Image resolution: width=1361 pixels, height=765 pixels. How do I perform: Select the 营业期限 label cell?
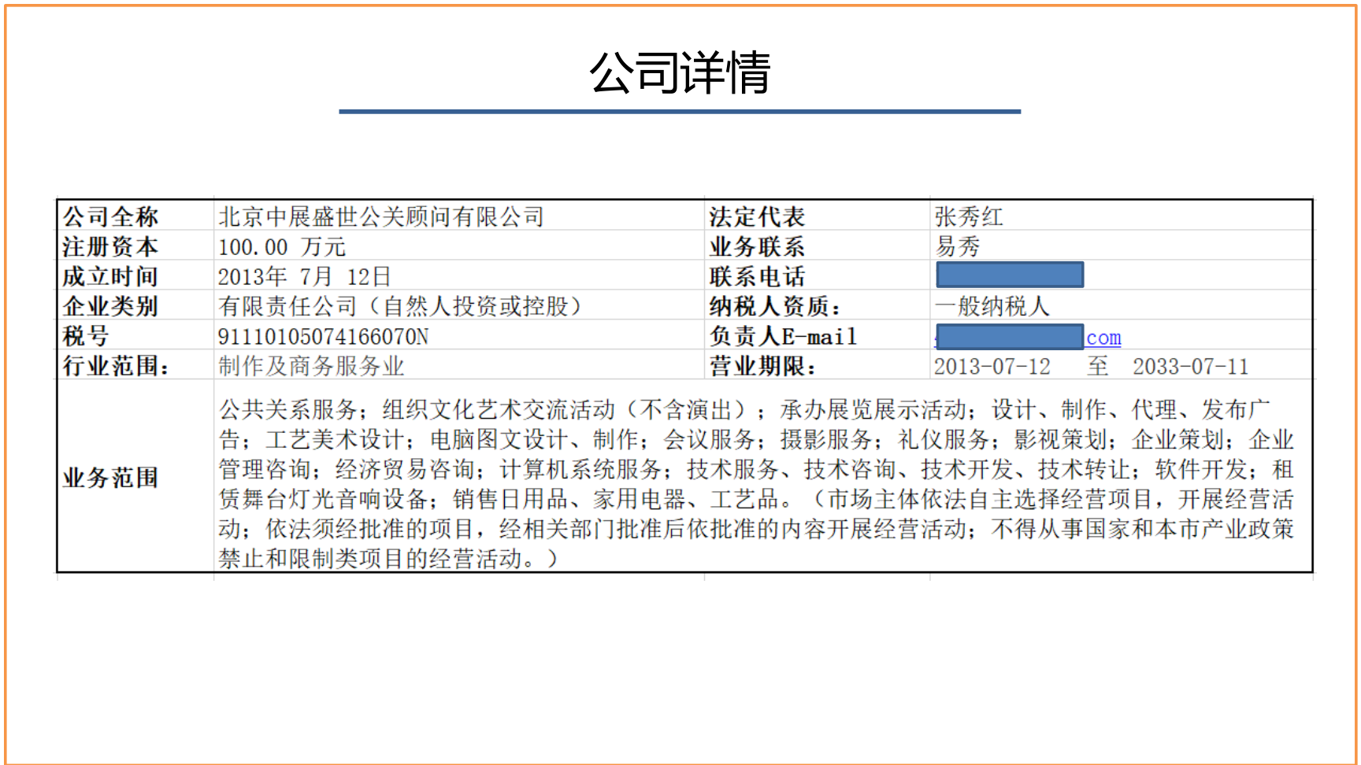(762, 366)
